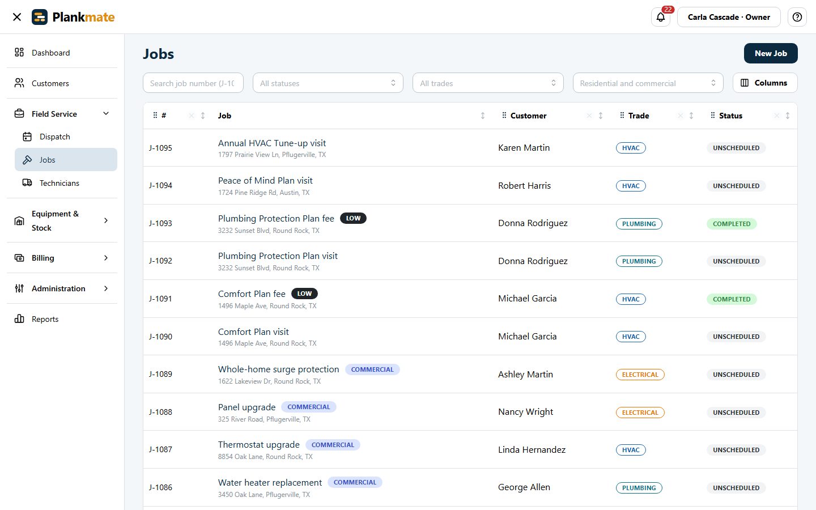Screen dimensions: 816x510
Task: Open Water heater replacement job
Action: 270,482
